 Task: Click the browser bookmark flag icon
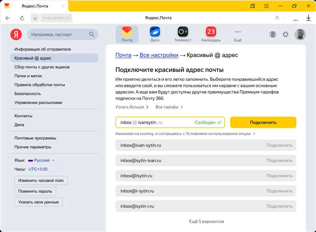click(x=277, y=18)
